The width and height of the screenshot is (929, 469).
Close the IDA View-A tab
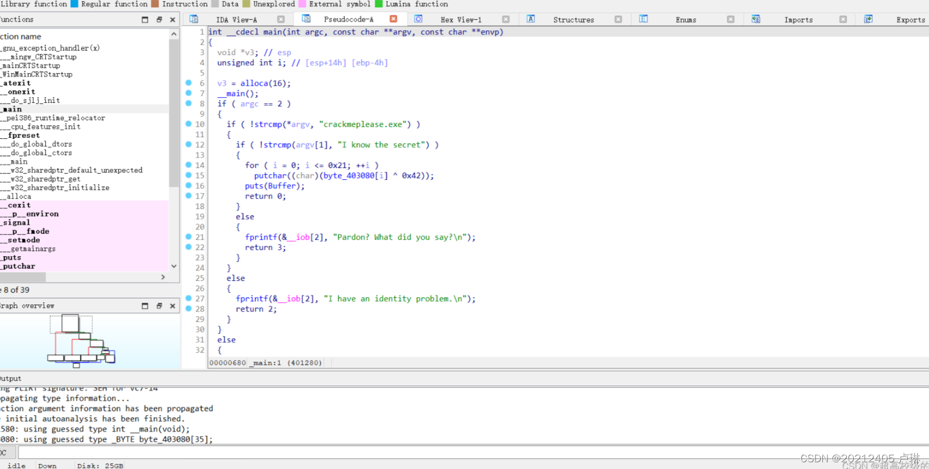[281, 19]
